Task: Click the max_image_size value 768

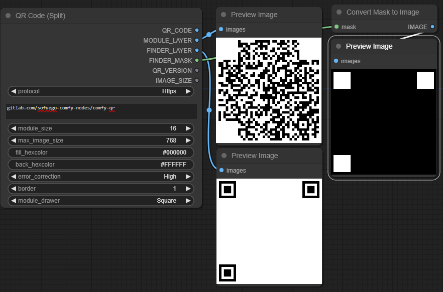Action: [171, 140]
